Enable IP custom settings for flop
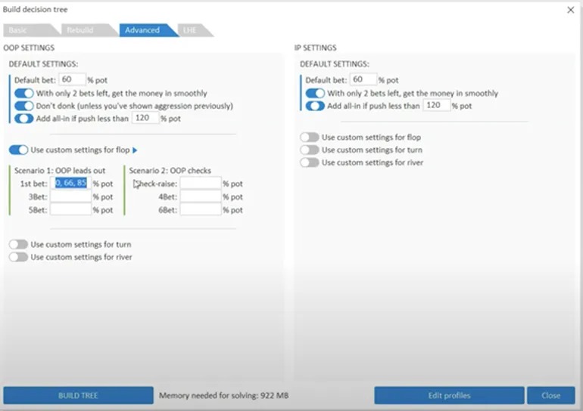Screen dimensions: 583x411 [309, 138]
